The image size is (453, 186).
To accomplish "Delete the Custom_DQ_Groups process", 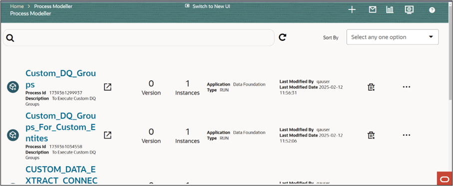I will [x=371, y=87].
